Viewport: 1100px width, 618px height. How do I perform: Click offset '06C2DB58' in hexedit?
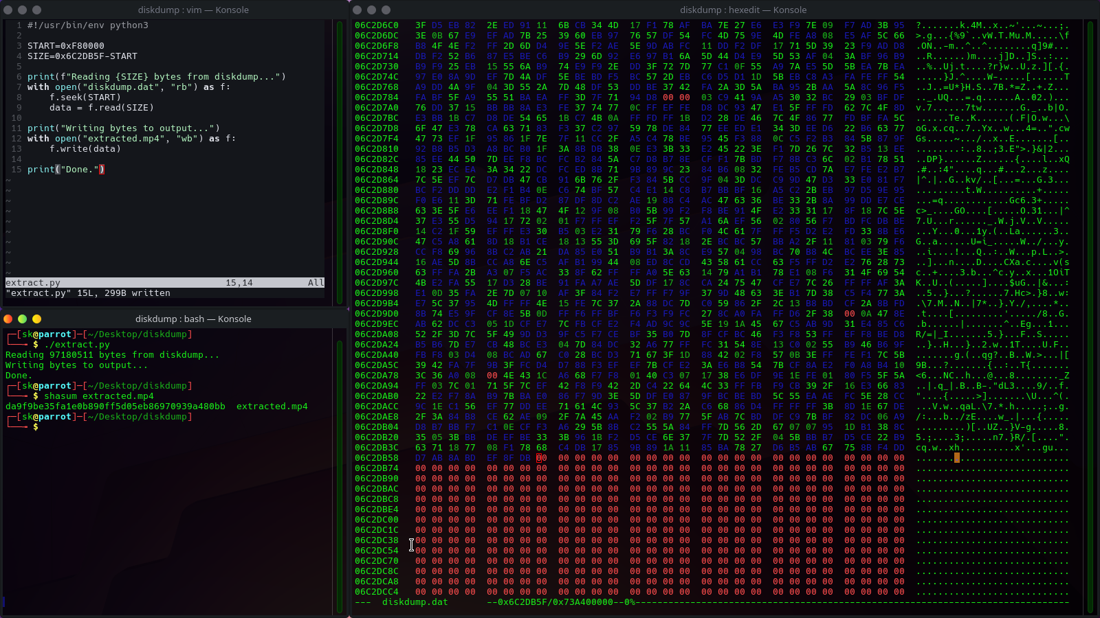coord(377,458)
